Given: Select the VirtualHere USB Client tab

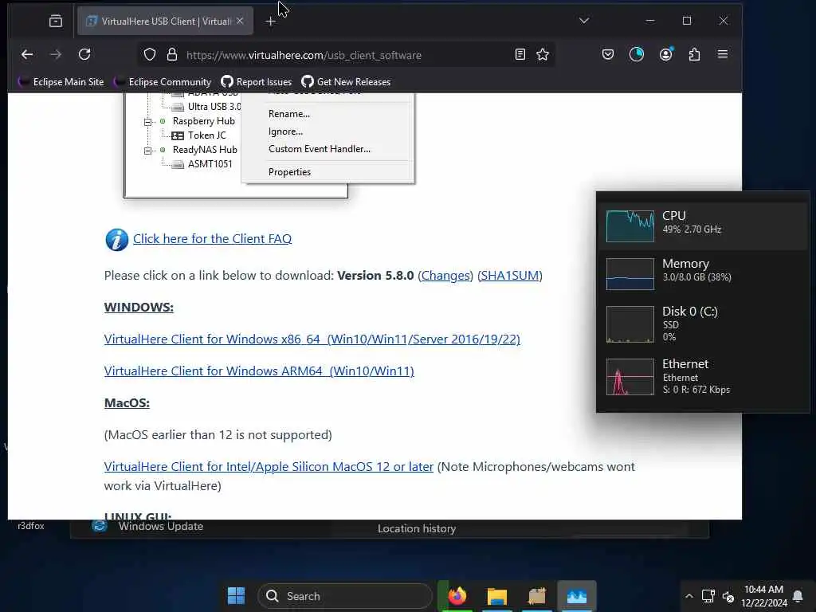Looking at the screenshot, I should [165, 21].
